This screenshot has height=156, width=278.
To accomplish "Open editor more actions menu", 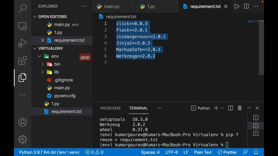I will (x=256, y=6).
